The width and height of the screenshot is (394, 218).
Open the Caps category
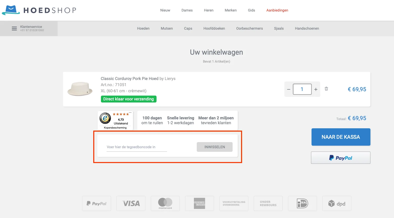click(188, 28)
